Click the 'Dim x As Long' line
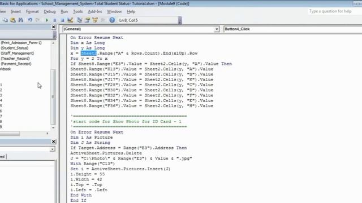Screen dimensions: 362x203 (88, 43)
